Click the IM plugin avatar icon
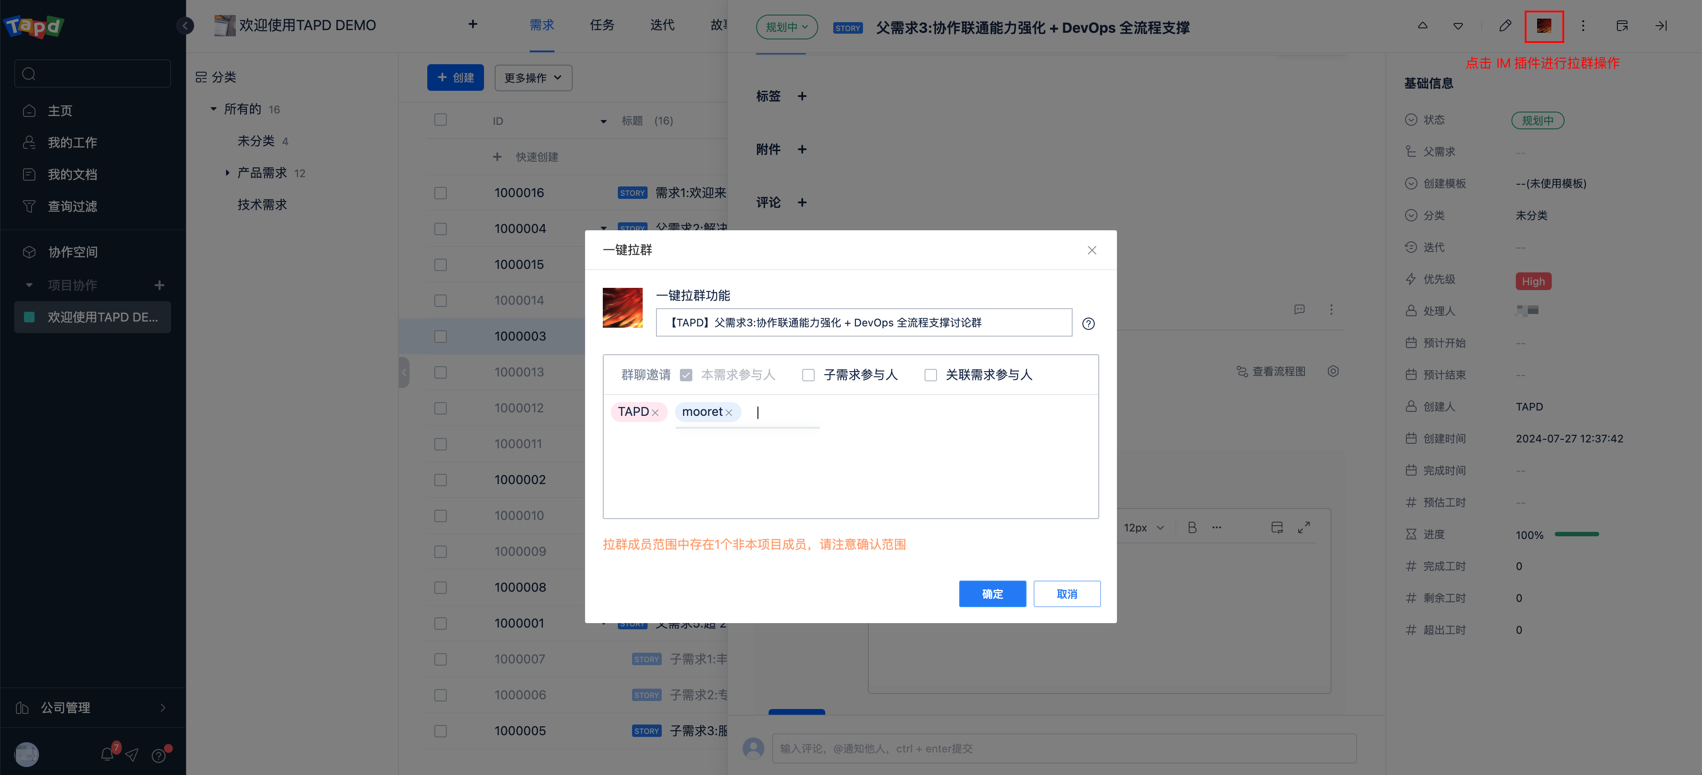 point(1543,27)
